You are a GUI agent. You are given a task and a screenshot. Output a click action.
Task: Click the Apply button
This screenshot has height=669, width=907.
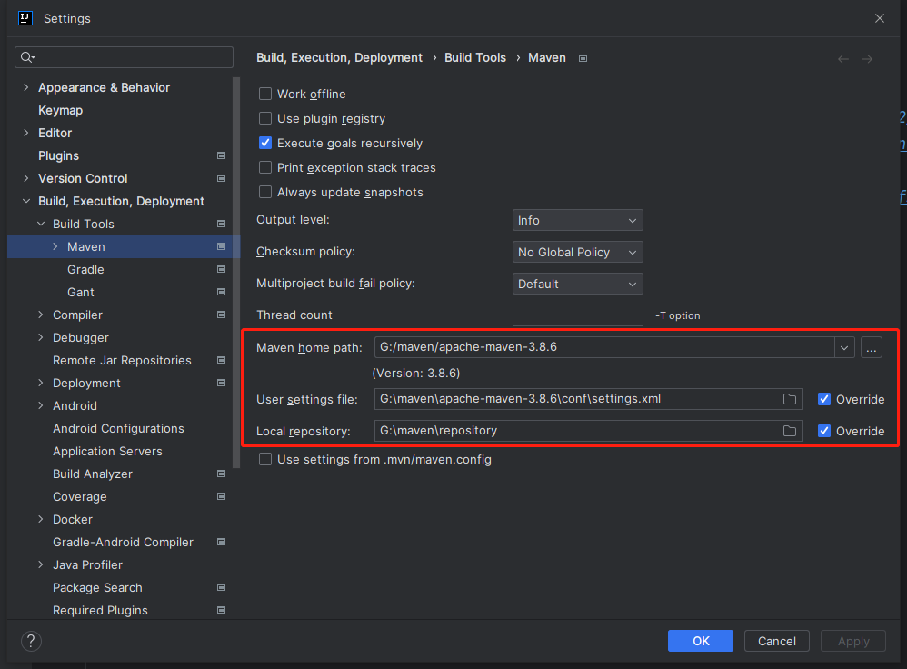(853, 641)
